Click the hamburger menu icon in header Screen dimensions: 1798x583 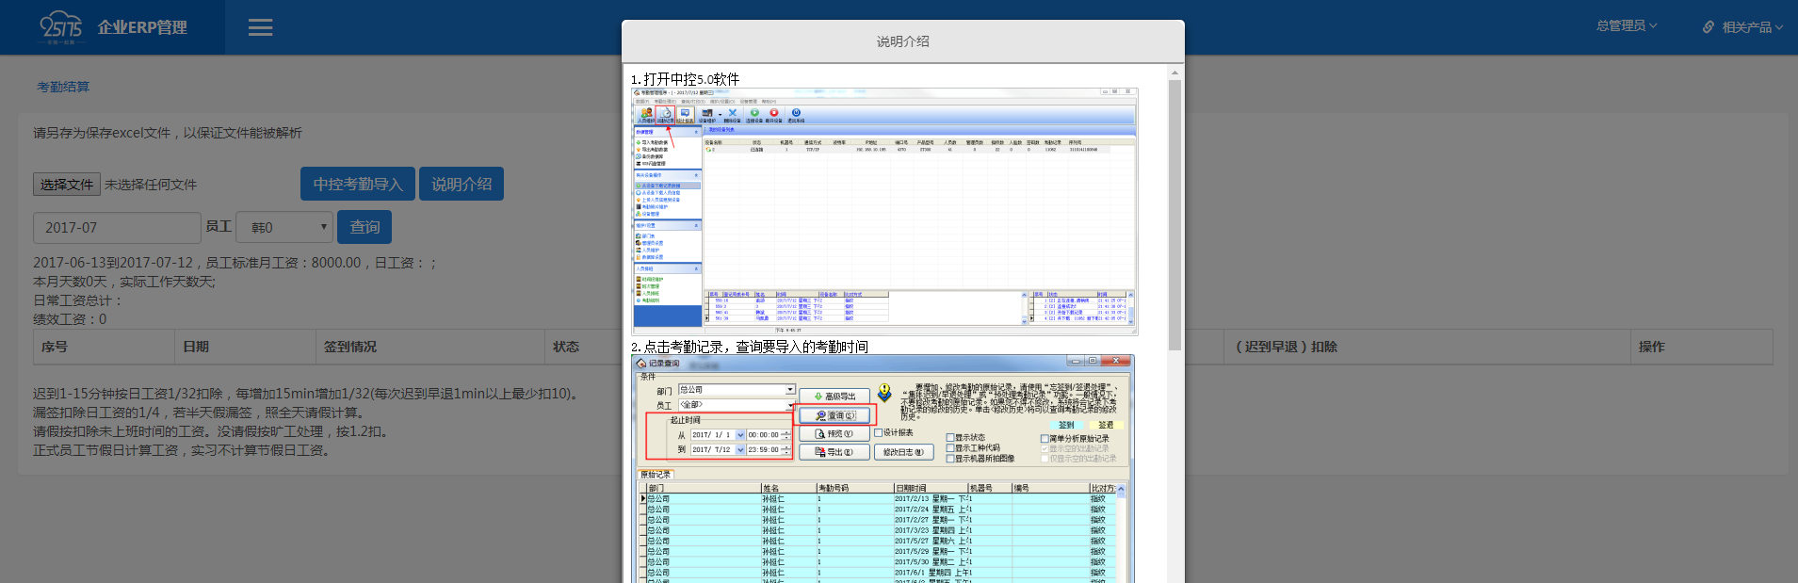click(260, 27)
